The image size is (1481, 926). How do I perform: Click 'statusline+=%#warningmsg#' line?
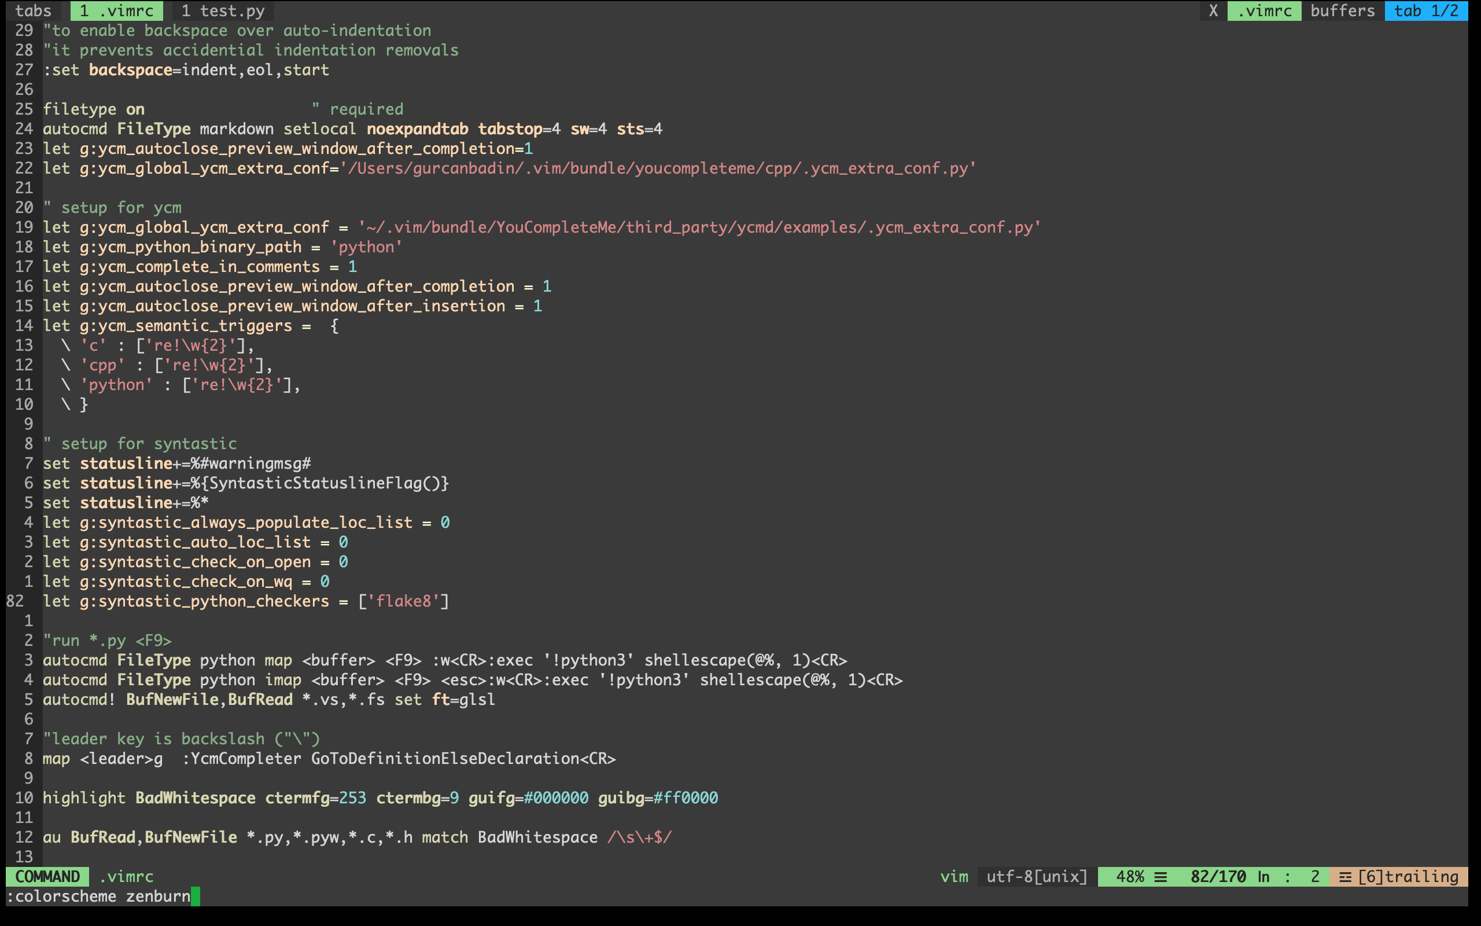[x=177, y=463]
